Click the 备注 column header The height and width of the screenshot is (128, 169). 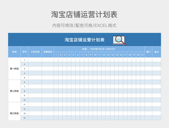[157, 52]
